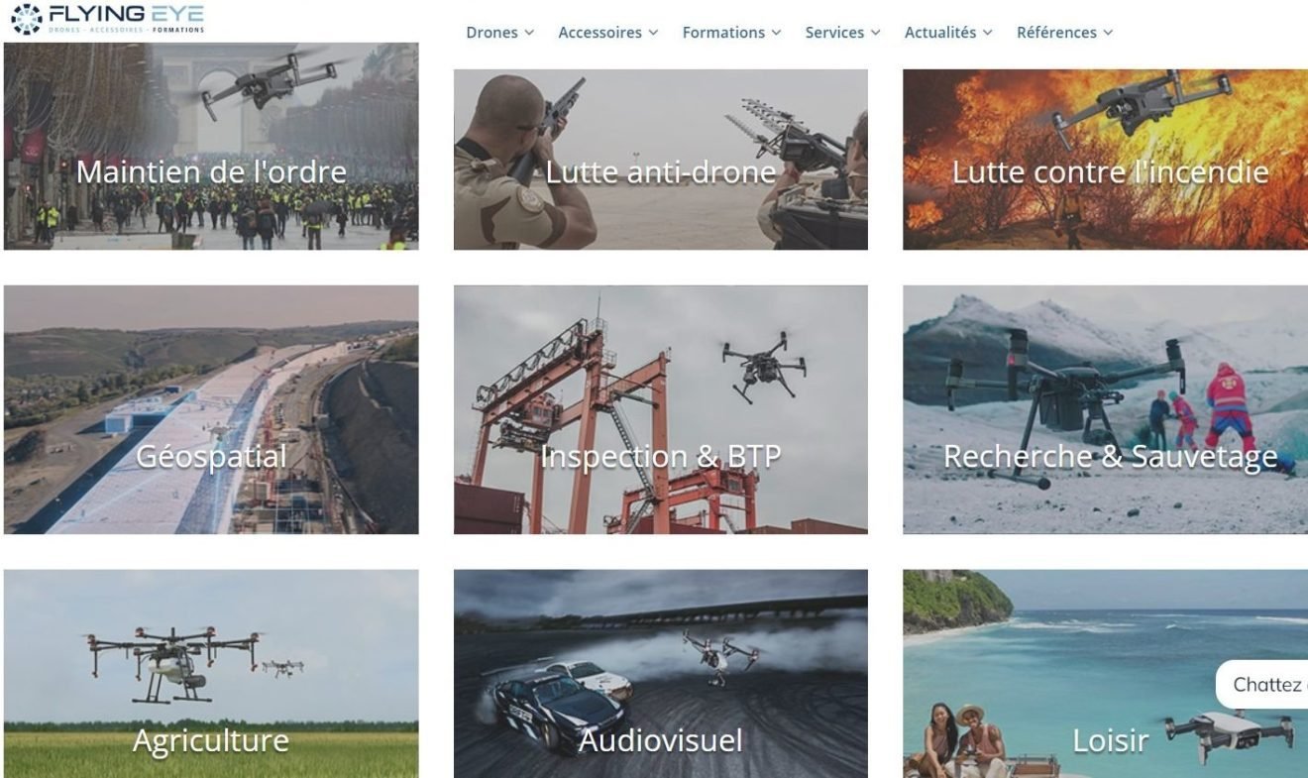Screen dimensions: 1308x778
Task: Open the Inspection & BTP tile
Action: [661, 409]
